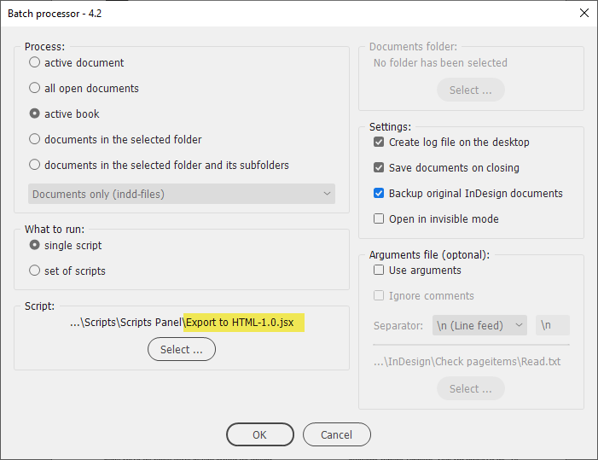Confirm the dialog with OK
The height and width of the screenshot is (460, 598).
pos(259,434)
